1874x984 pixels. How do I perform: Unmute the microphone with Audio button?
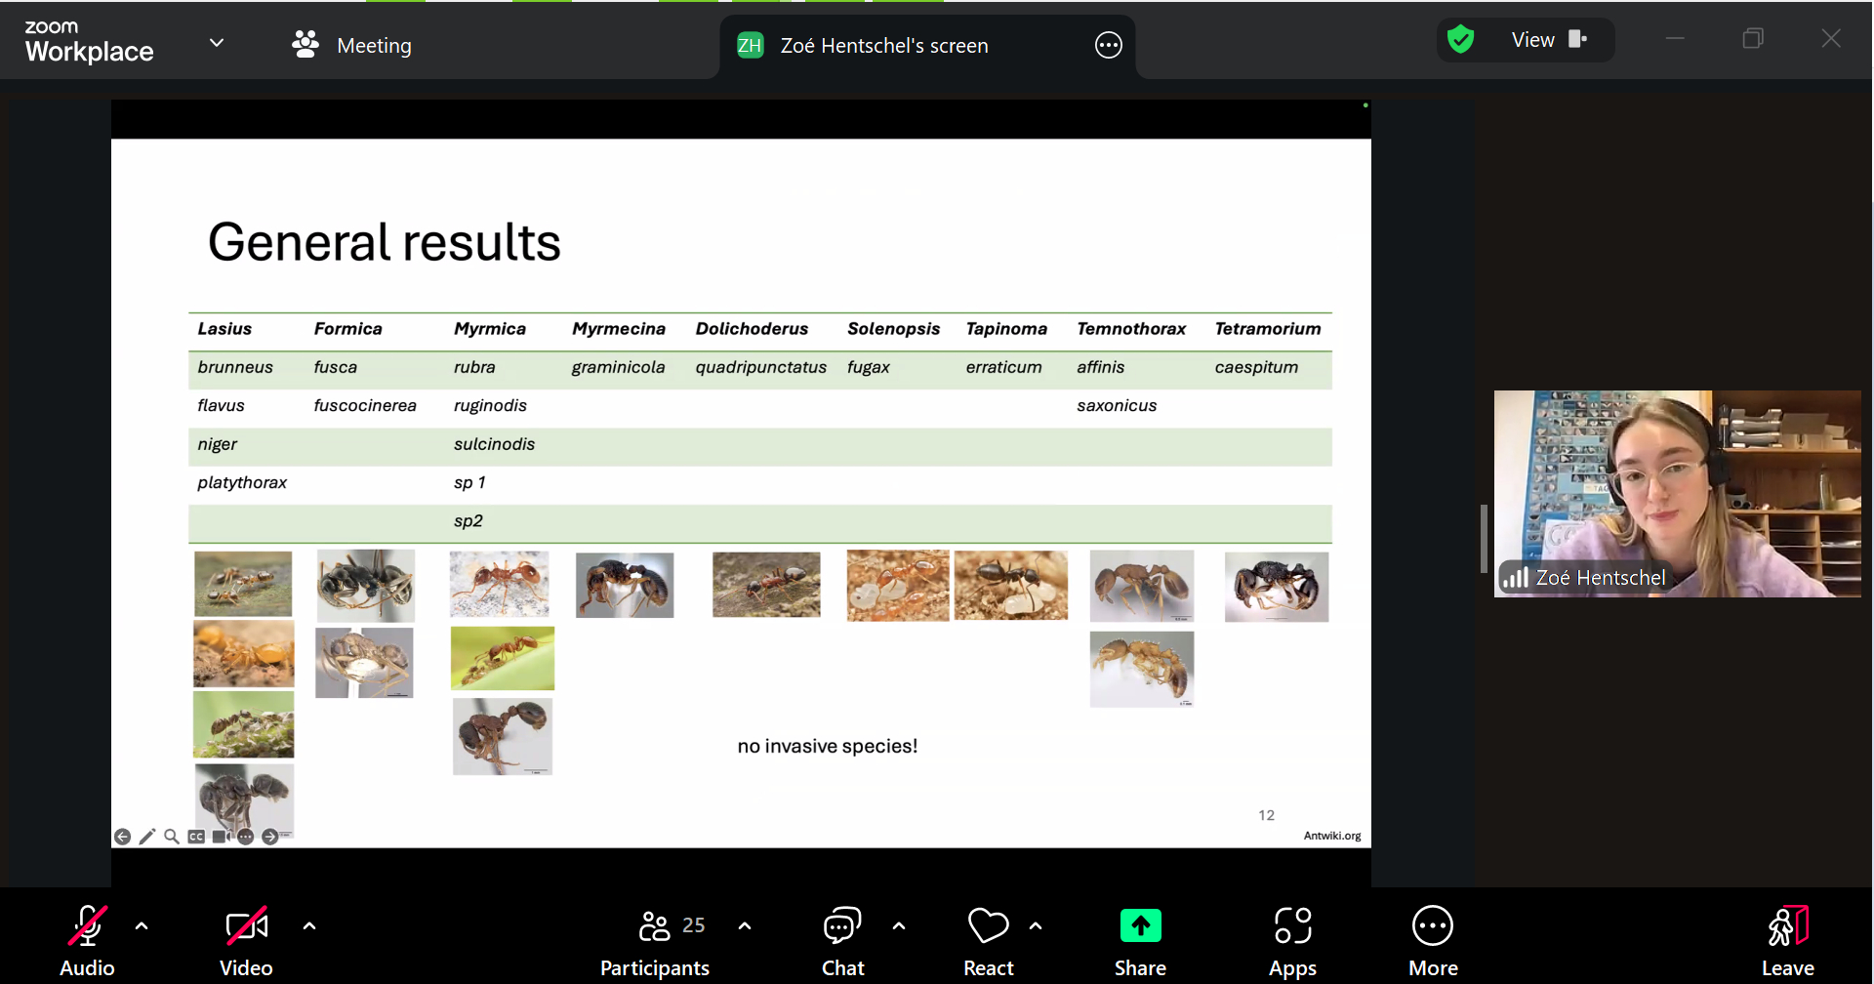[x=87, y=939]
